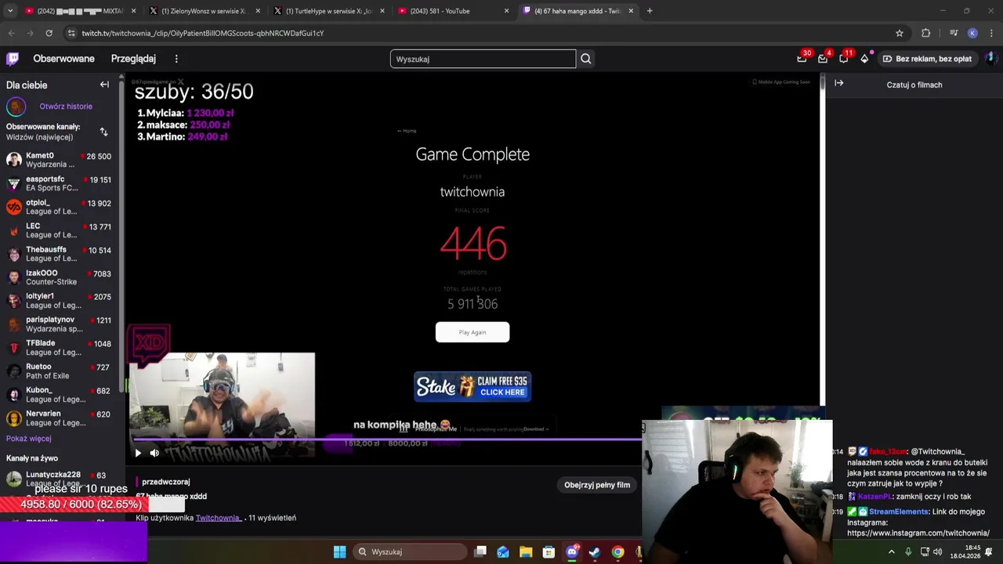The image size is (1003, 564).
Task: Open easportsfc channel in sidebar
Action: 60,183
